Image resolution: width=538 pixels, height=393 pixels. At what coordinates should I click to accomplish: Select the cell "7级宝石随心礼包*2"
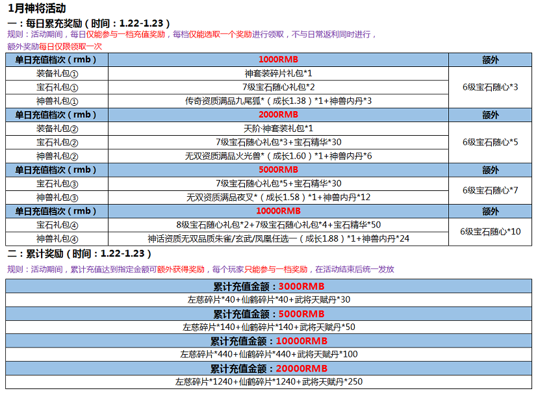(x=278, y=87)
